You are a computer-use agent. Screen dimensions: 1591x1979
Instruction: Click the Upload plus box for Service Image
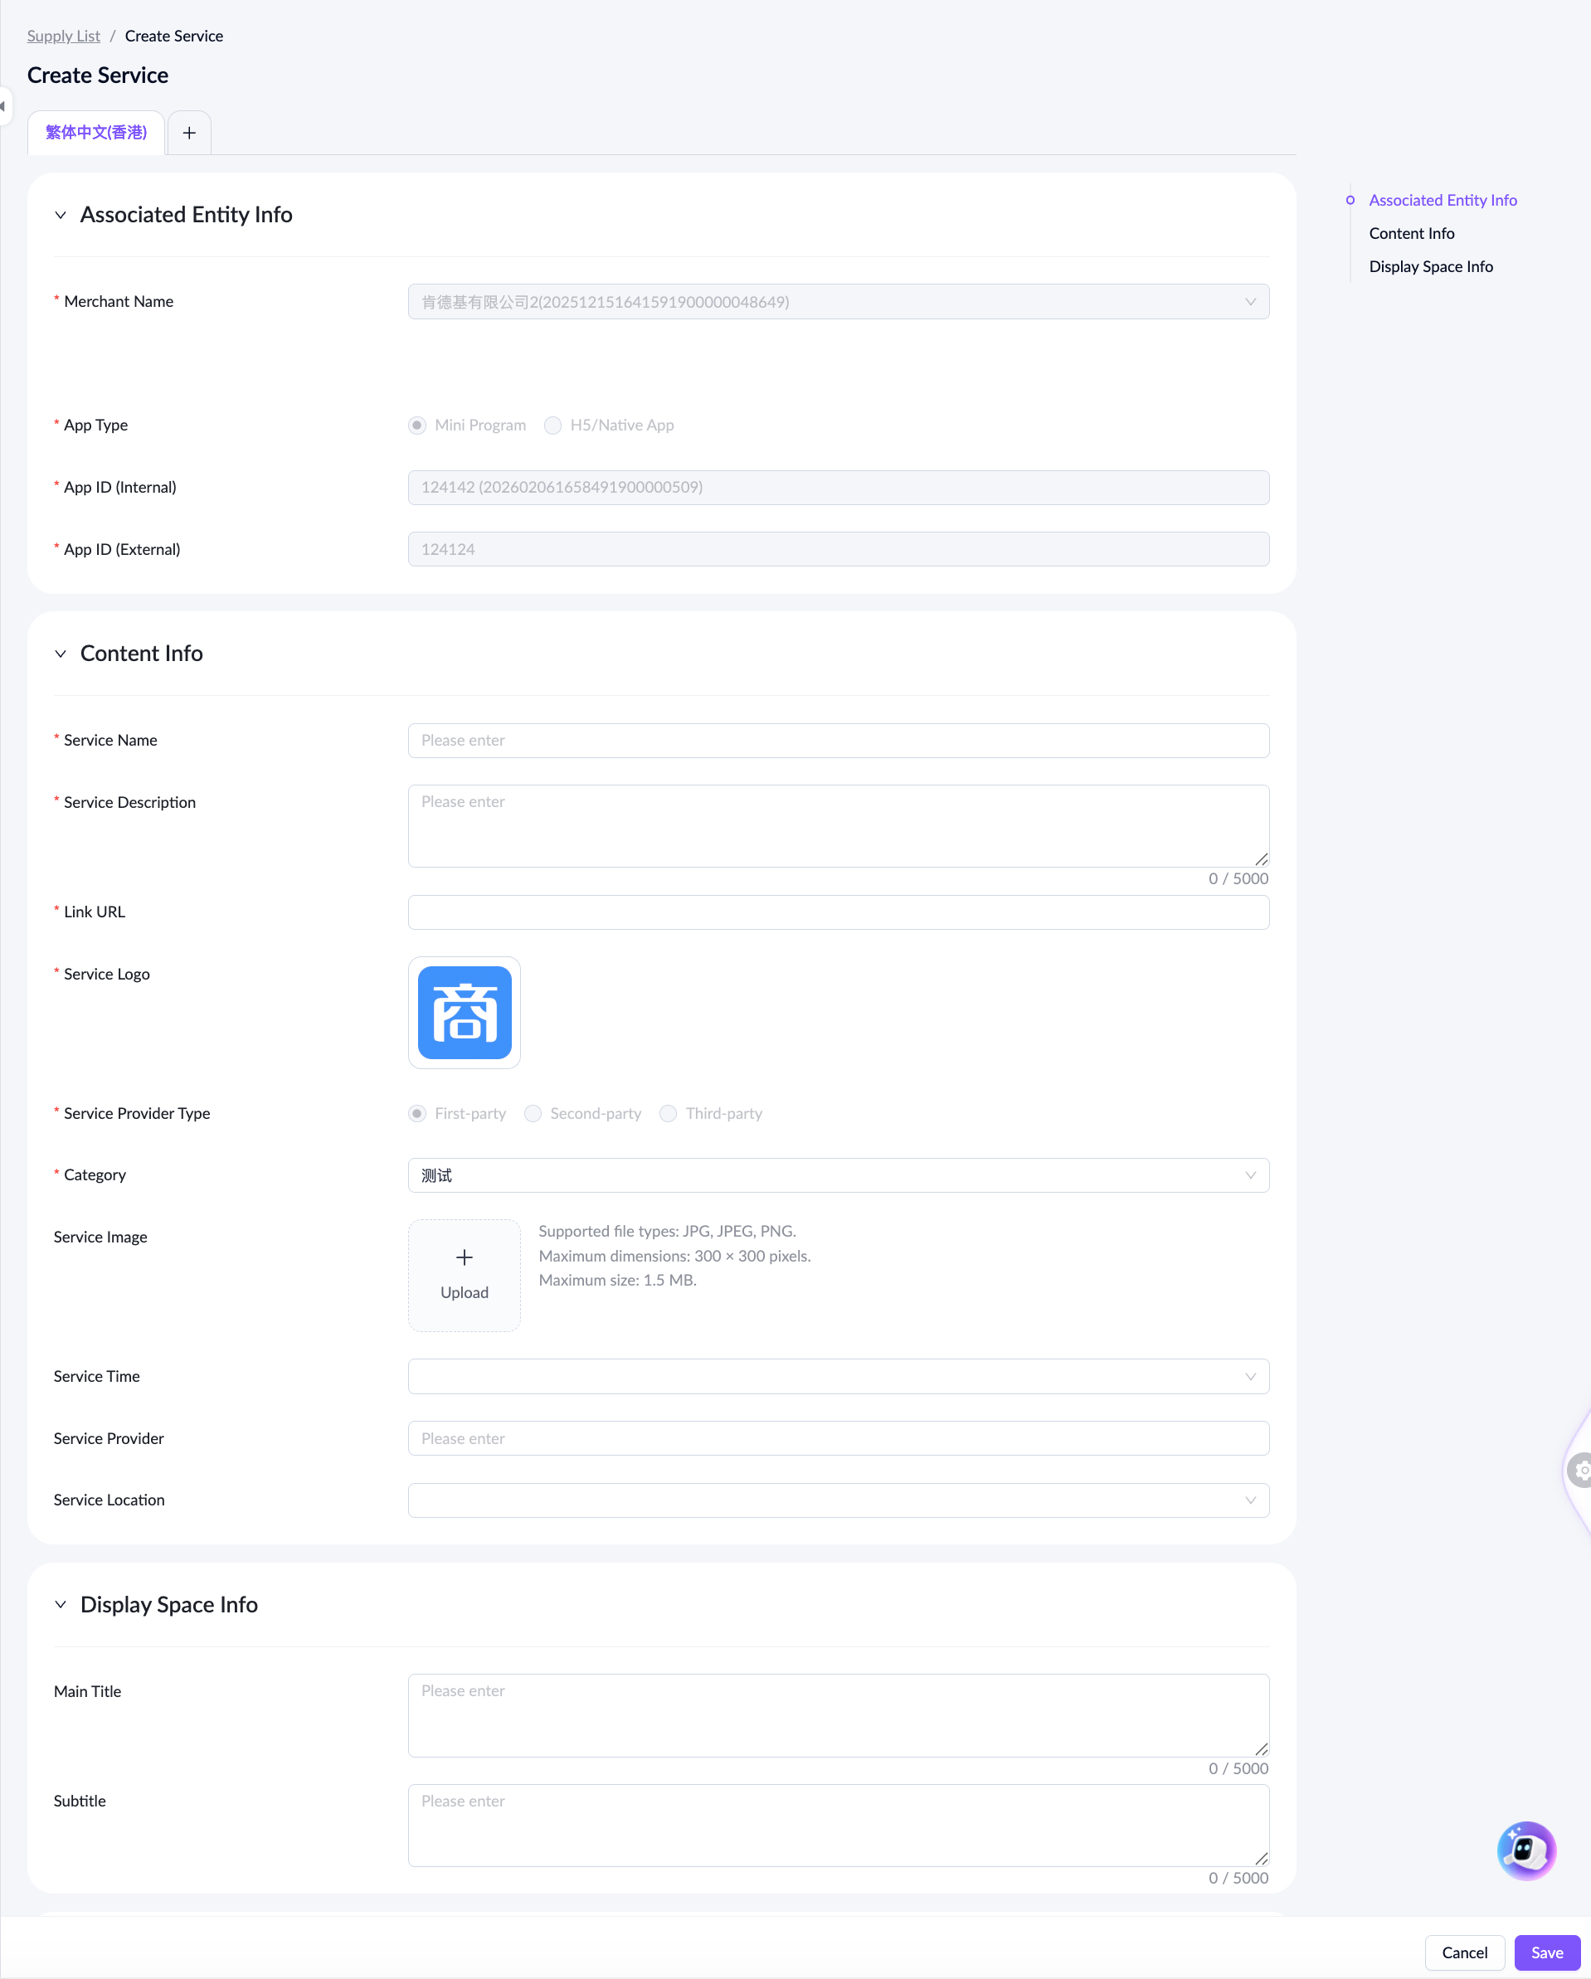pyautogui.click(x=465, y=1275)
